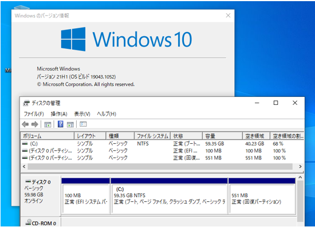Screen dimensions: 315x227
Task: Select the 551 MB recovery volume row
Action: (x=162, y=158)
